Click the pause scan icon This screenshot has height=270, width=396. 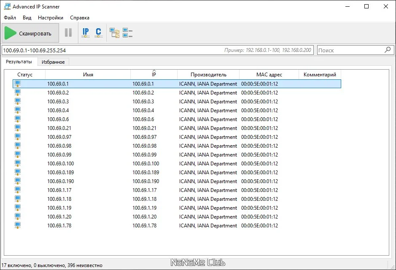pyautogui.click(x=68, y=32)
